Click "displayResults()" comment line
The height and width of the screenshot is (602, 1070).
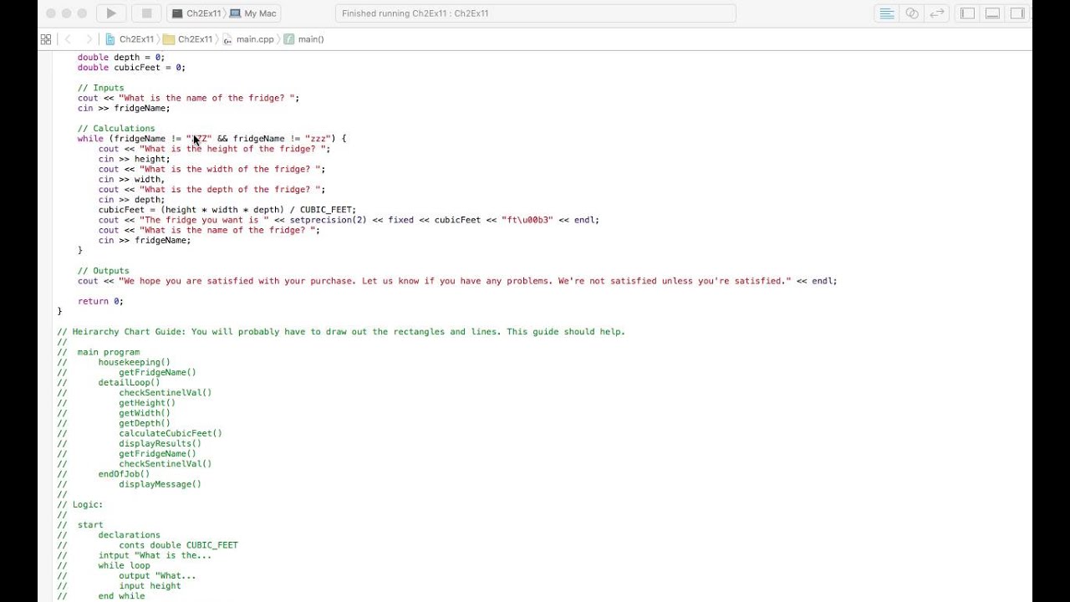160,443
